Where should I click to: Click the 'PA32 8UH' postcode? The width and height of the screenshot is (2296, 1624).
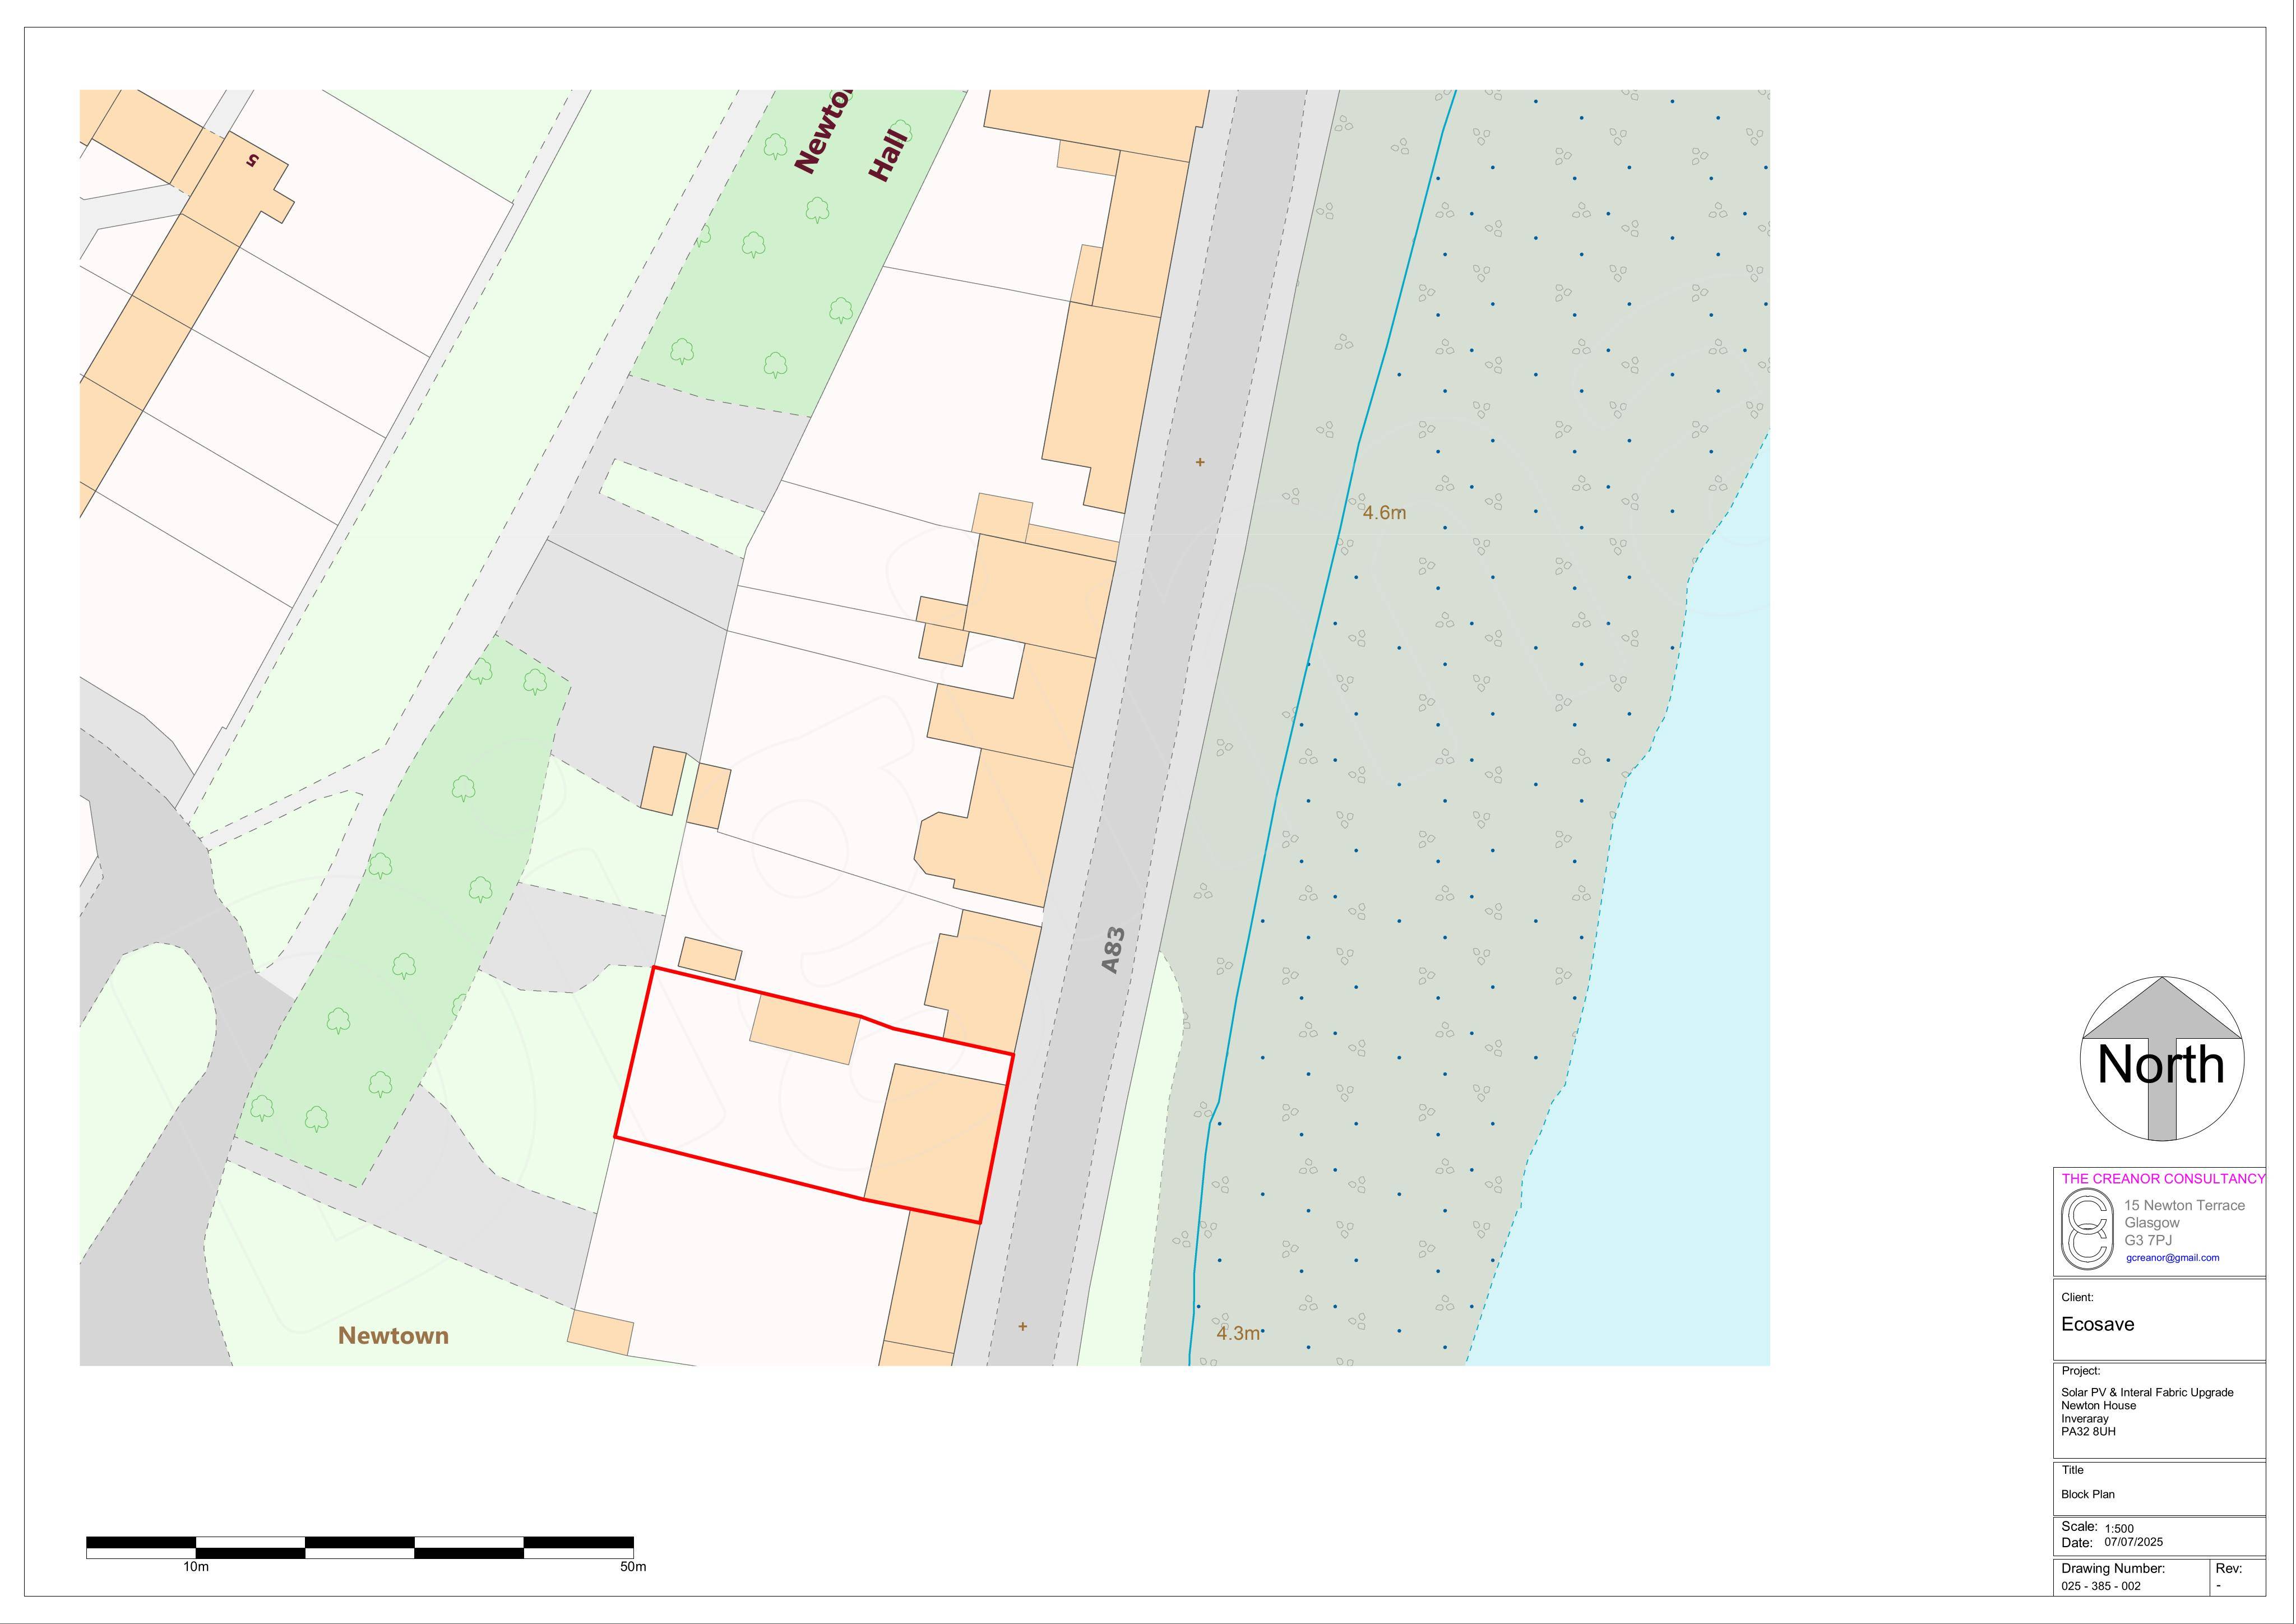(x=2088, y=1432)
